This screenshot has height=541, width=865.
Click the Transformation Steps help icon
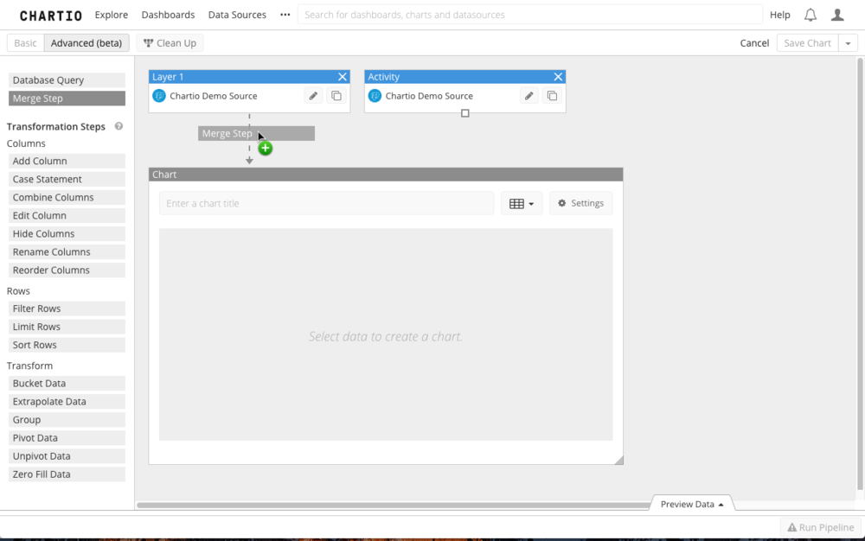[x=119, y=126]
